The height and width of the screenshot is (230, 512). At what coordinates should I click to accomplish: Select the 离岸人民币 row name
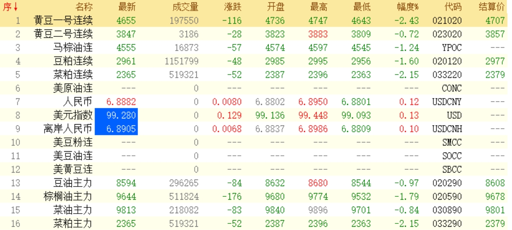(68, 129)
